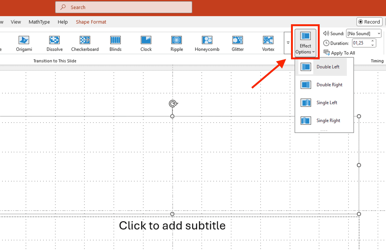Click the 'Click to add subtitle' placeholder
The image size is (386, 250).
(x=172, y=226)
